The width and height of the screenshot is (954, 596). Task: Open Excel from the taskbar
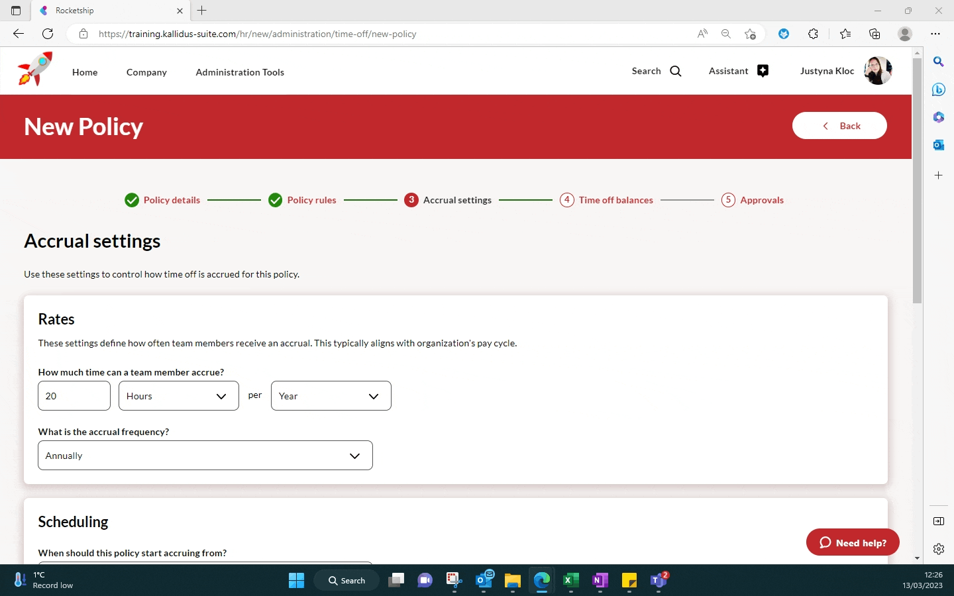click(570, 580)
